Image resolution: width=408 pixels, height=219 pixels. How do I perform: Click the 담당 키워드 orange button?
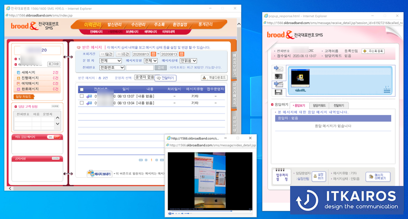[x=24, y=97]
